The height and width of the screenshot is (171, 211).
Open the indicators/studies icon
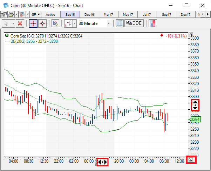(55, 23)
